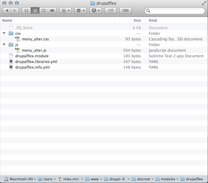Screen dimensions: 208x183
Task: Switch to list view
Action: (35, 11)
